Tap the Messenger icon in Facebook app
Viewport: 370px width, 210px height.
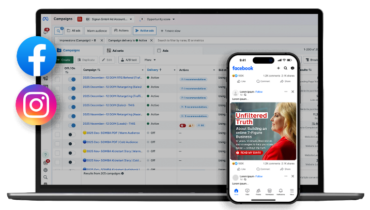pyautogui.click(x=292, y=68)
